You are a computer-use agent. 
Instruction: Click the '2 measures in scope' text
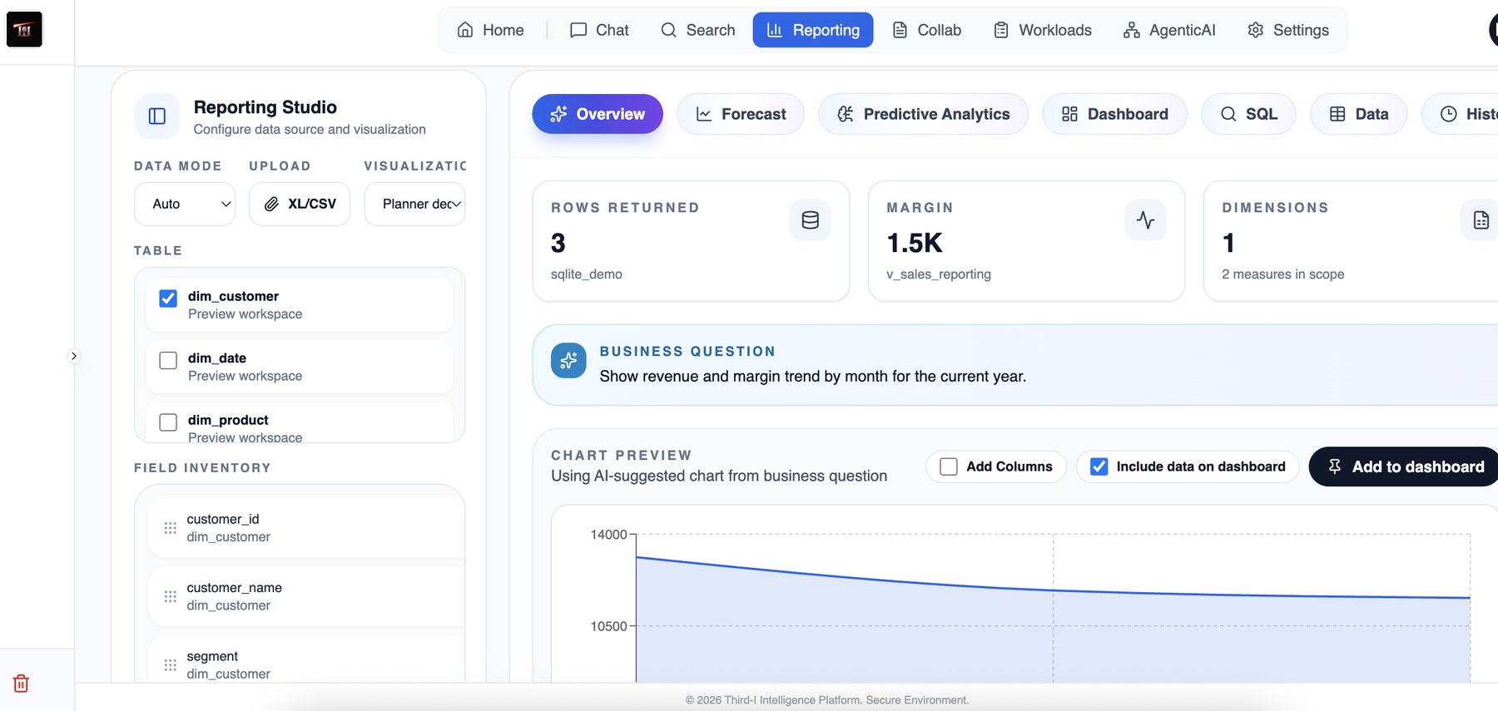(x=1283, y=274)
